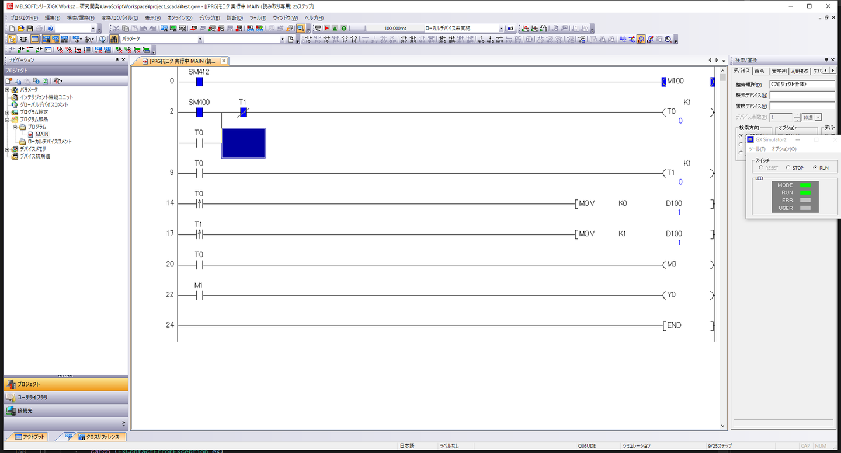The width and height of the screenshot is (841, 453).
Task: Select the STOP radio button in GX Simulator2
Action: 788,168
